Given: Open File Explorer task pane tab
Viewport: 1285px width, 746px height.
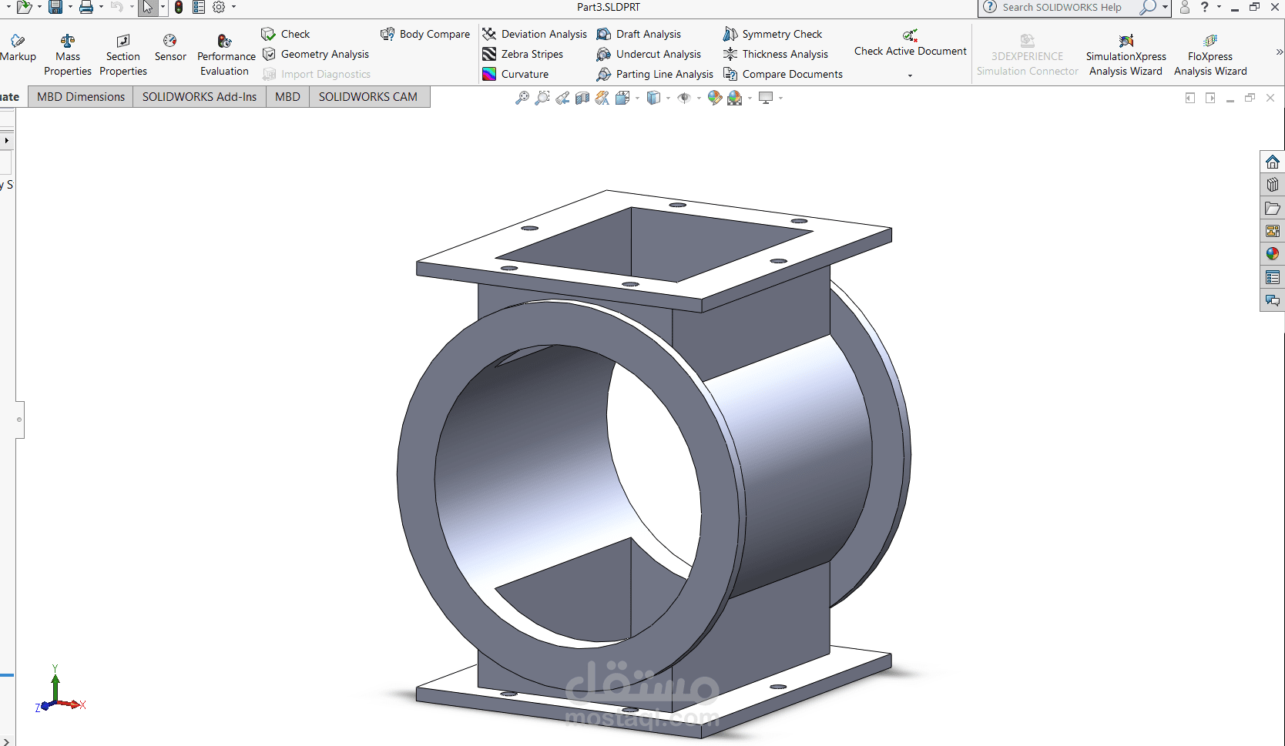Looking at the screenshot, I should click(x=1273, y=208).
